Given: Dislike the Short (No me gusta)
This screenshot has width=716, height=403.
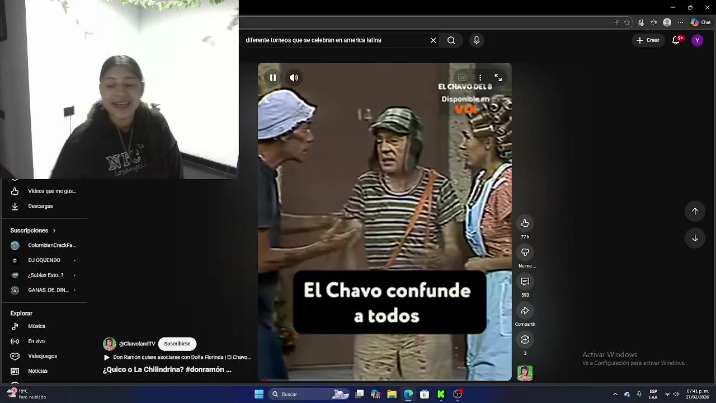Looking at the screenshot, I should tap(525, 252).
